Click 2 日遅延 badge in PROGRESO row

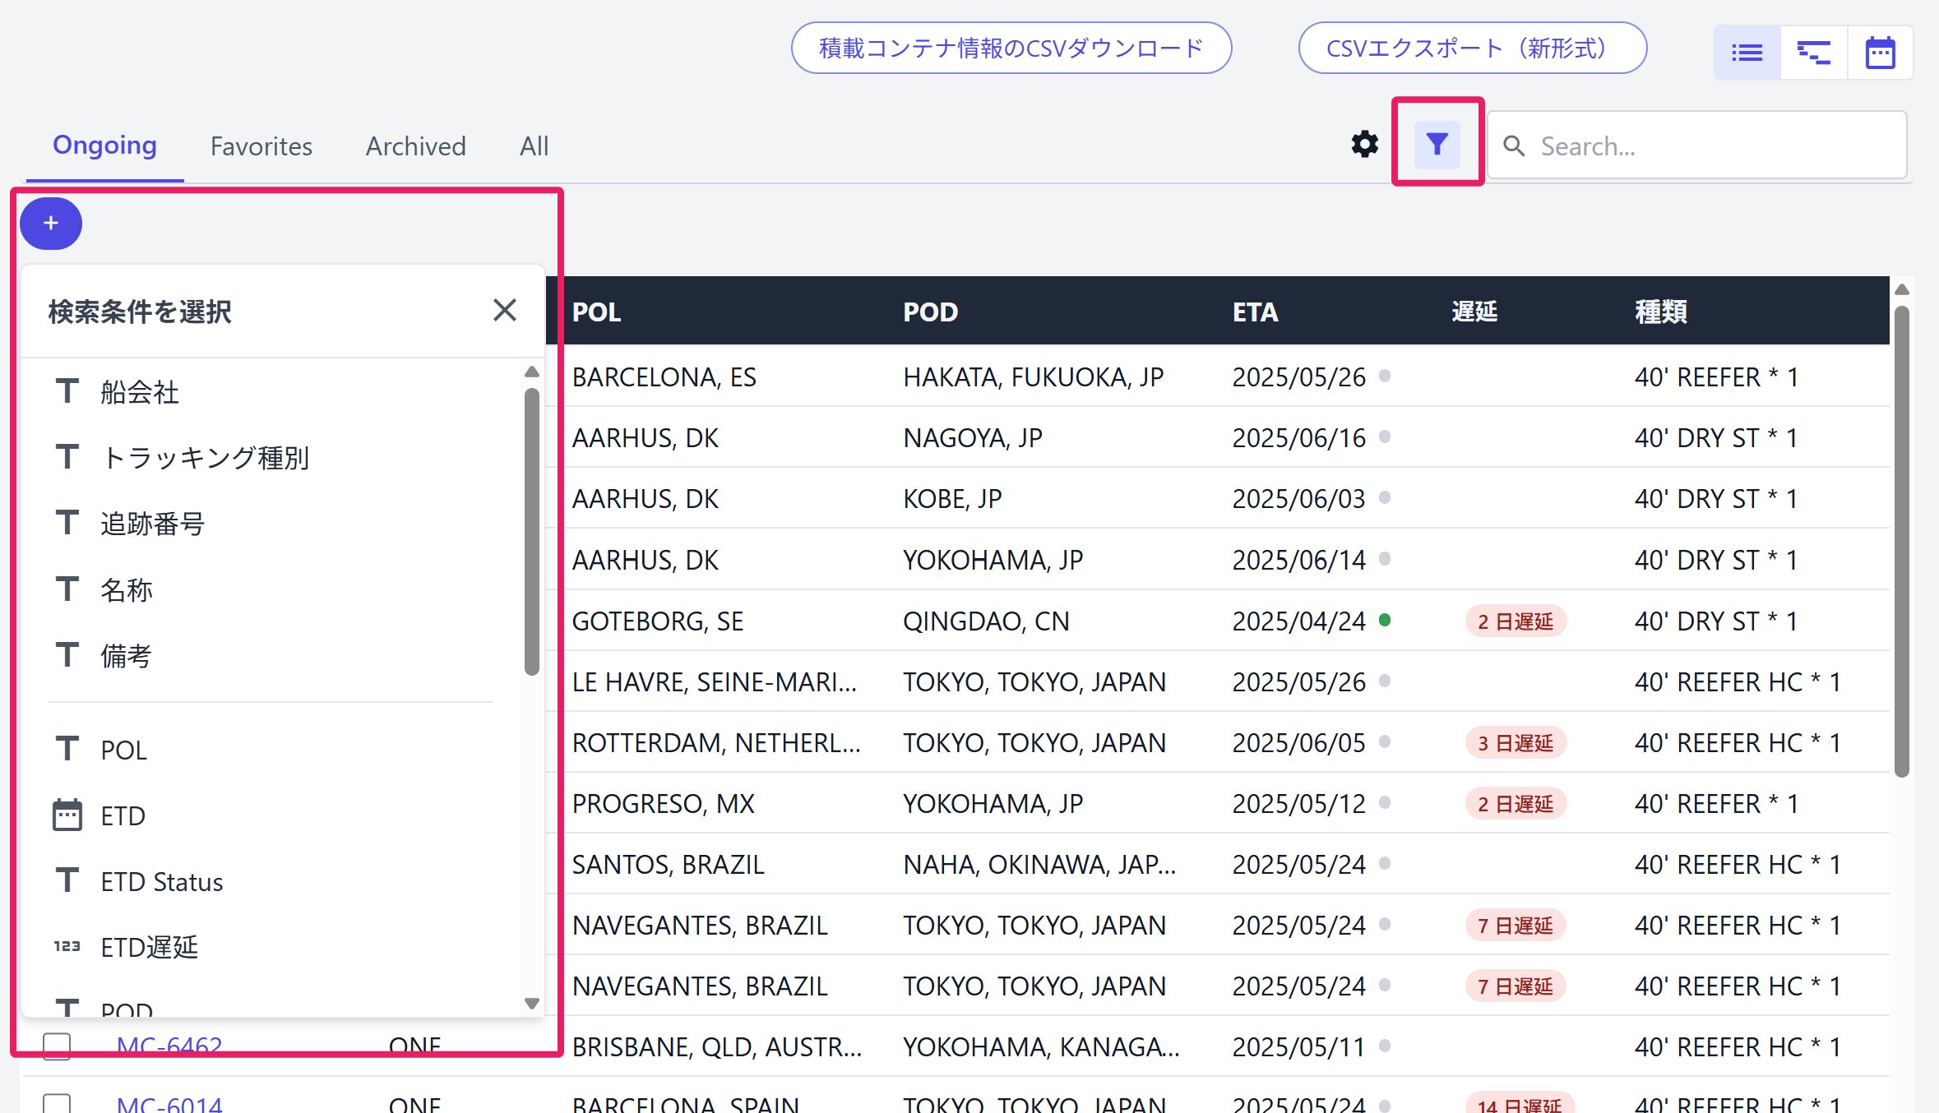click(1515, 803)
